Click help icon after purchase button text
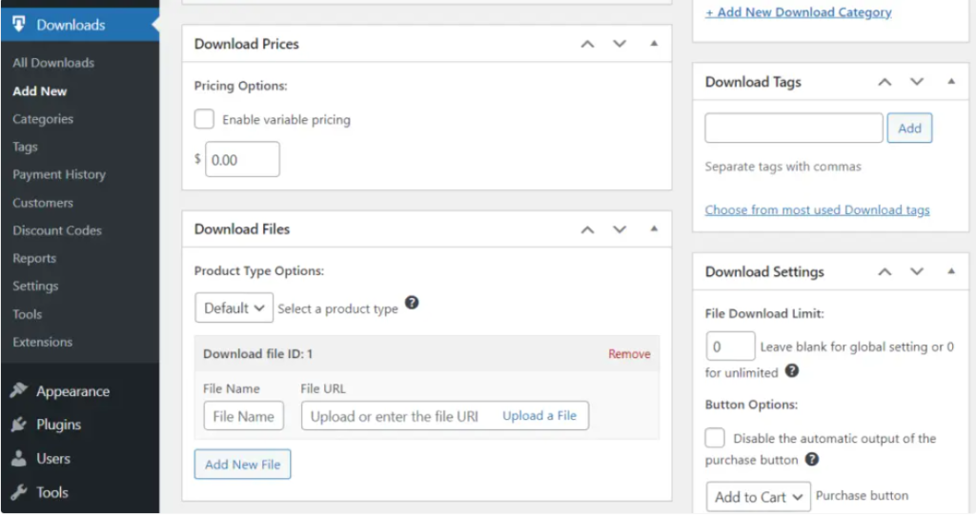976x515 pixels. coord(812,459)
